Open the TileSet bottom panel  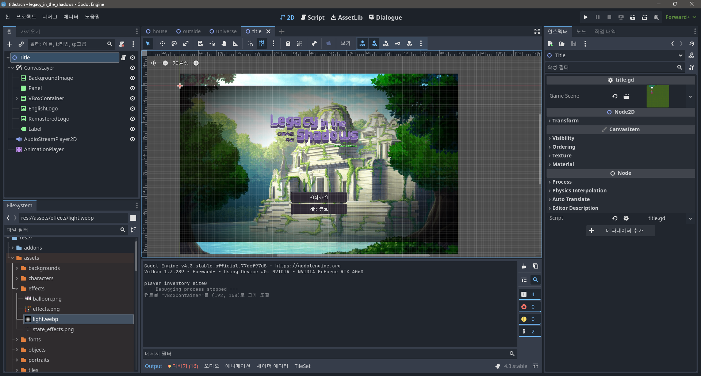pyautogui.click(x=302, y=366)
